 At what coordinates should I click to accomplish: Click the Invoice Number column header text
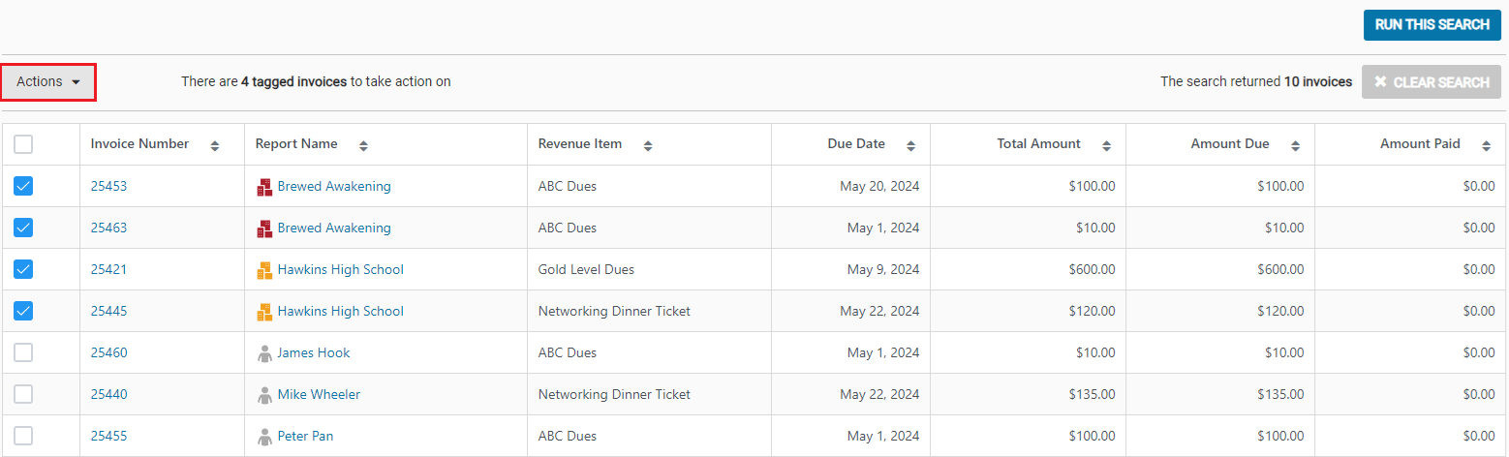click(140, 143)
